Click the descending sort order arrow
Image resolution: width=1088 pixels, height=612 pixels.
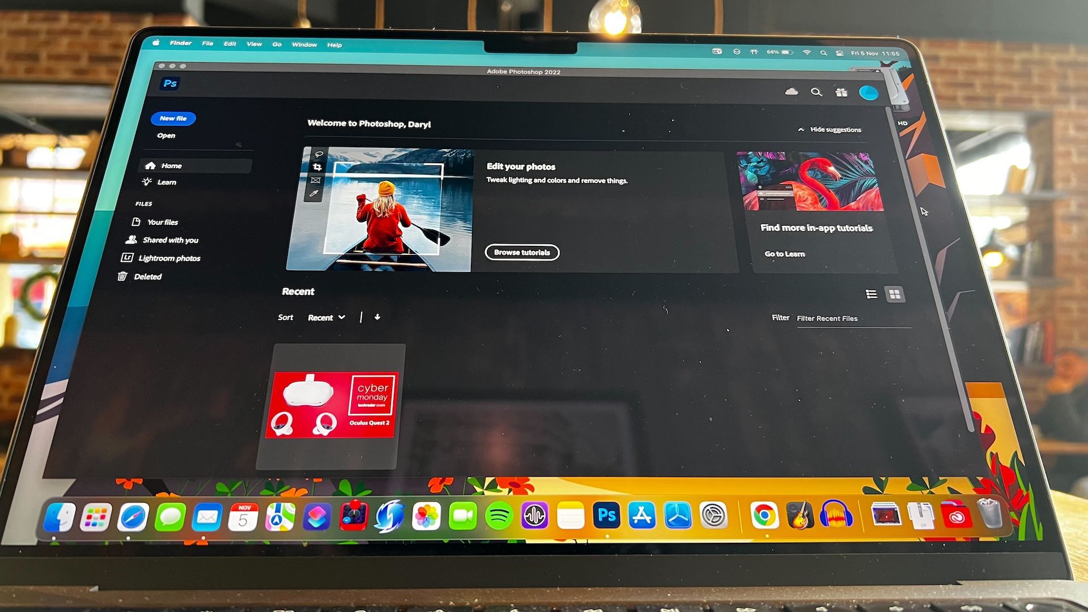[377, 317]
